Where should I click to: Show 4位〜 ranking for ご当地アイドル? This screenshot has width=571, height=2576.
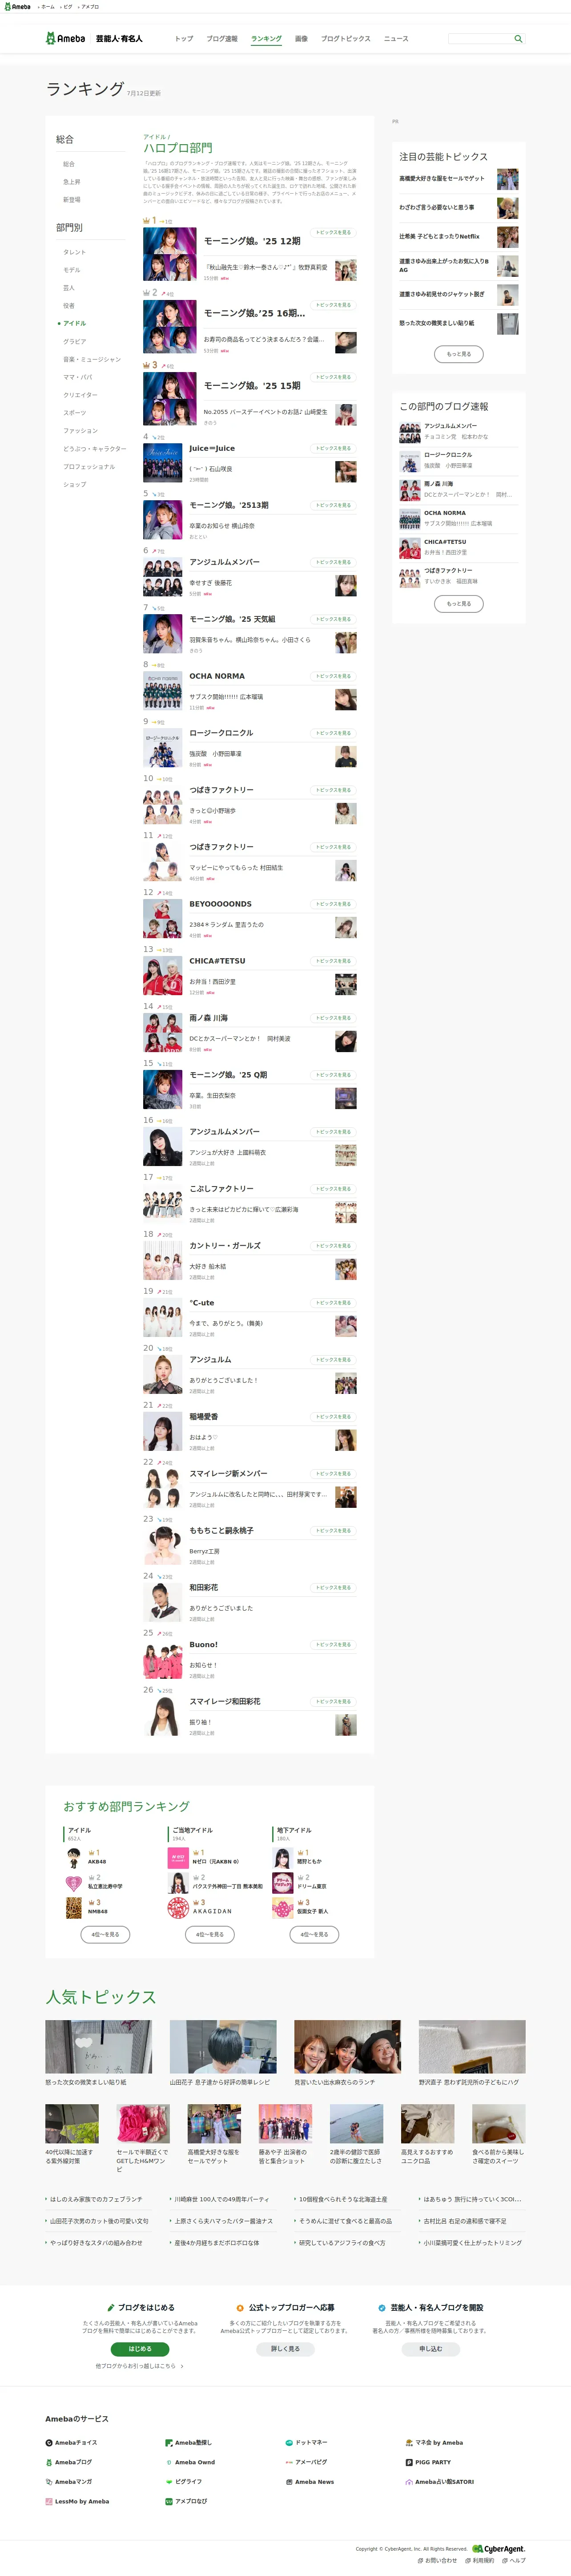(210, 1934)
